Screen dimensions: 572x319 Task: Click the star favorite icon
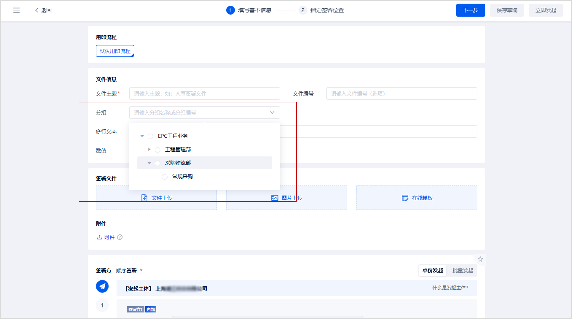(x=480, y=259)
